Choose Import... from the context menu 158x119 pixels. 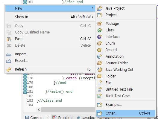[x=50, y=54]
